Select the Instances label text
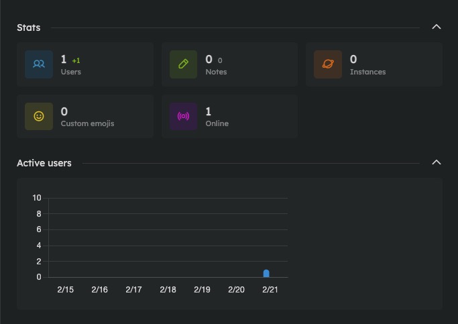This screenshot has height=324, width=458. tap(367, 72)
